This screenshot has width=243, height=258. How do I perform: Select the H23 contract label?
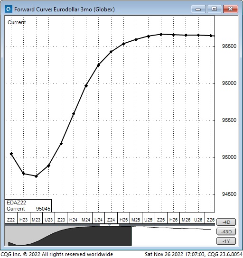[24, 220]
